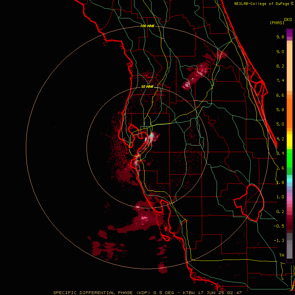Click the 2.6 legend value
The width and height of the screenshot is (295, 295).
click(280, 168)
